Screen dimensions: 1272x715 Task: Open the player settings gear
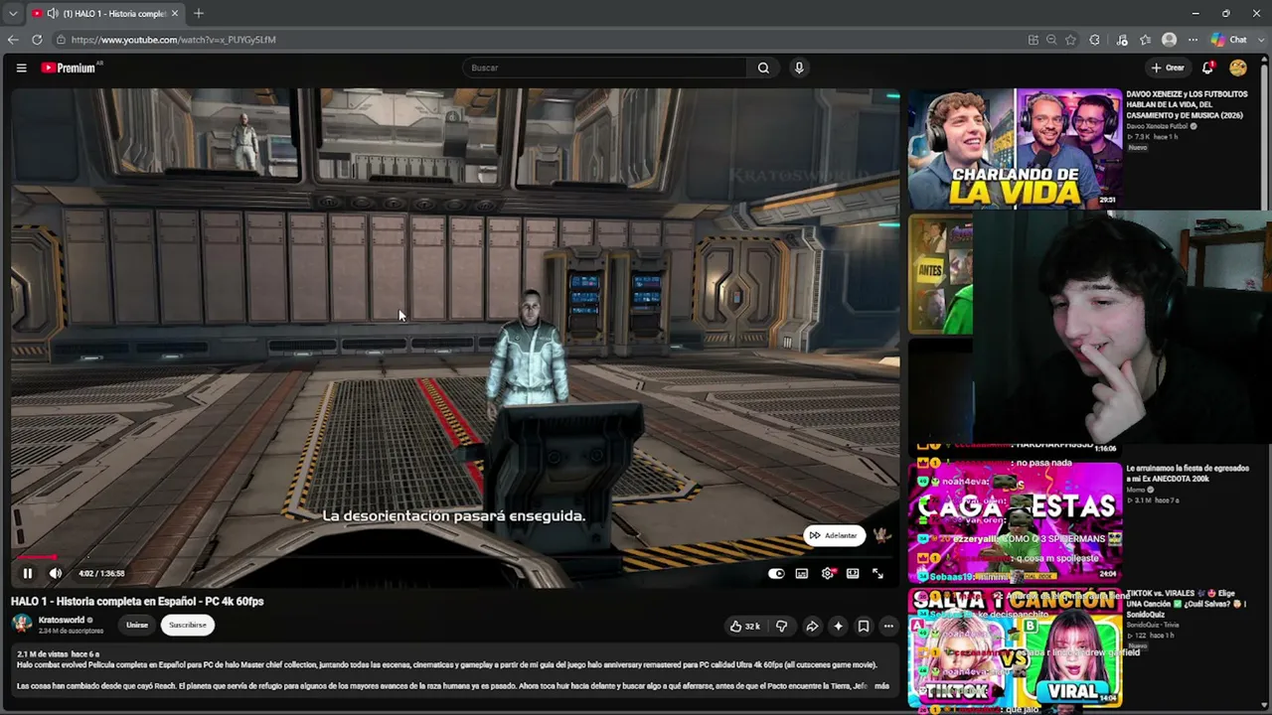(828, 573)
